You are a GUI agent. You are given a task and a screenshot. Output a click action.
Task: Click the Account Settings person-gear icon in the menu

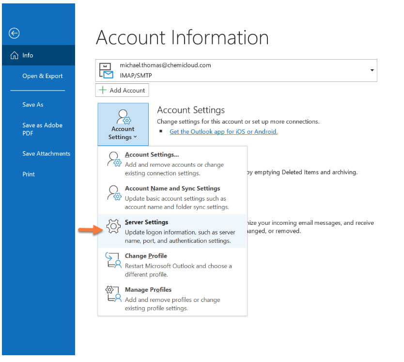click(x=113, y=158)
